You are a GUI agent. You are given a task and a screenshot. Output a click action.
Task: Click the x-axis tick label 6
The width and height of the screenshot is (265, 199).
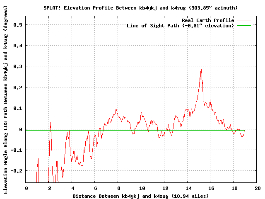(x=96, y=188)
